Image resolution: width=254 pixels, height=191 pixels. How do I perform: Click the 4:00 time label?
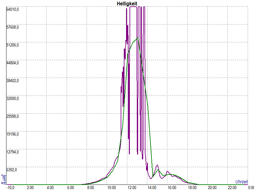(50, 188)
